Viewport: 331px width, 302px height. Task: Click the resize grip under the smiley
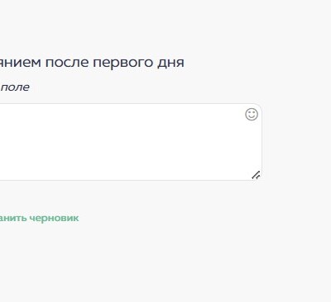tap(256, 175)
